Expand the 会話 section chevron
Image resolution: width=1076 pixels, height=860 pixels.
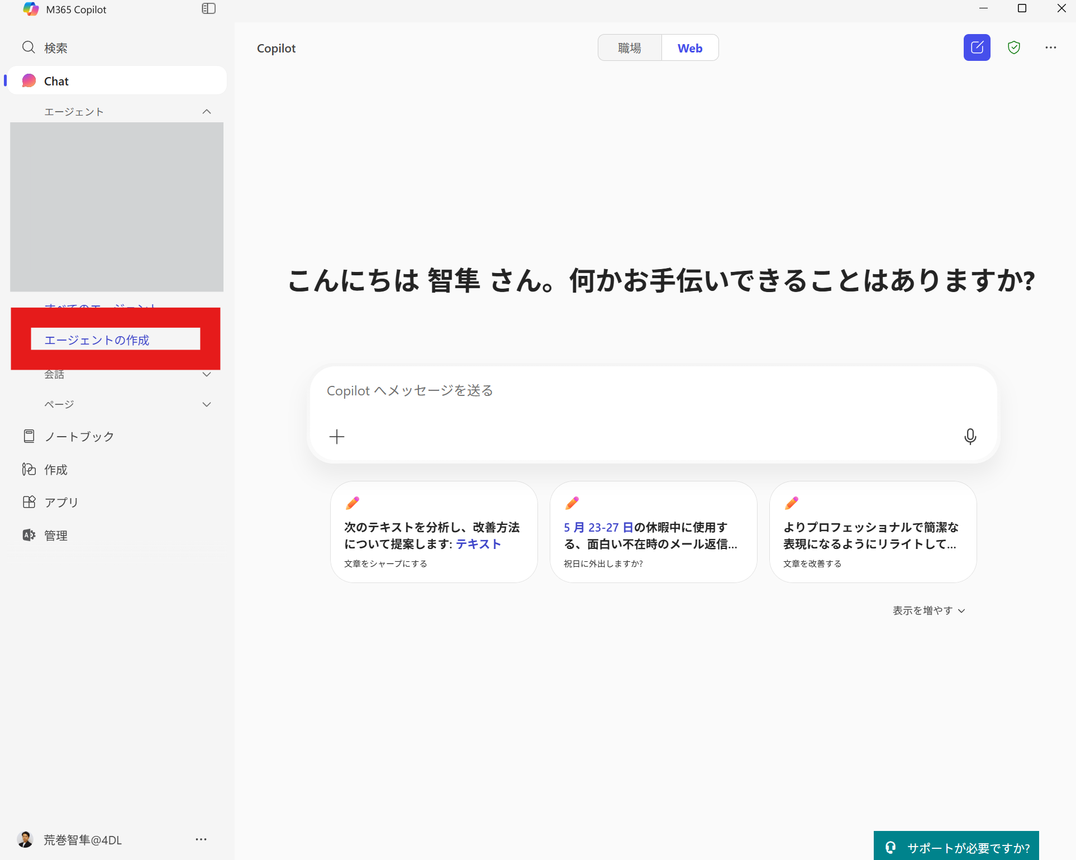207,374
